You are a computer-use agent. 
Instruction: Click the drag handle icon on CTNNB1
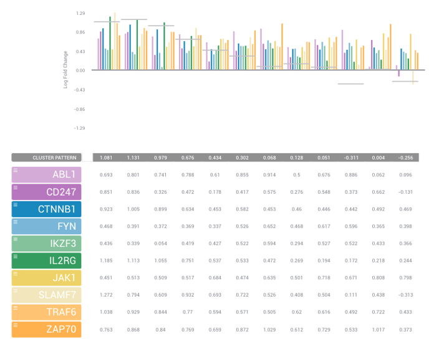(x=16, y=205)
